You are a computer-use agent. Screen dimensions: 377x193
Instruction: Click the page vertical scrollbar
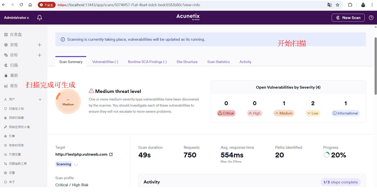coord(375,66)
